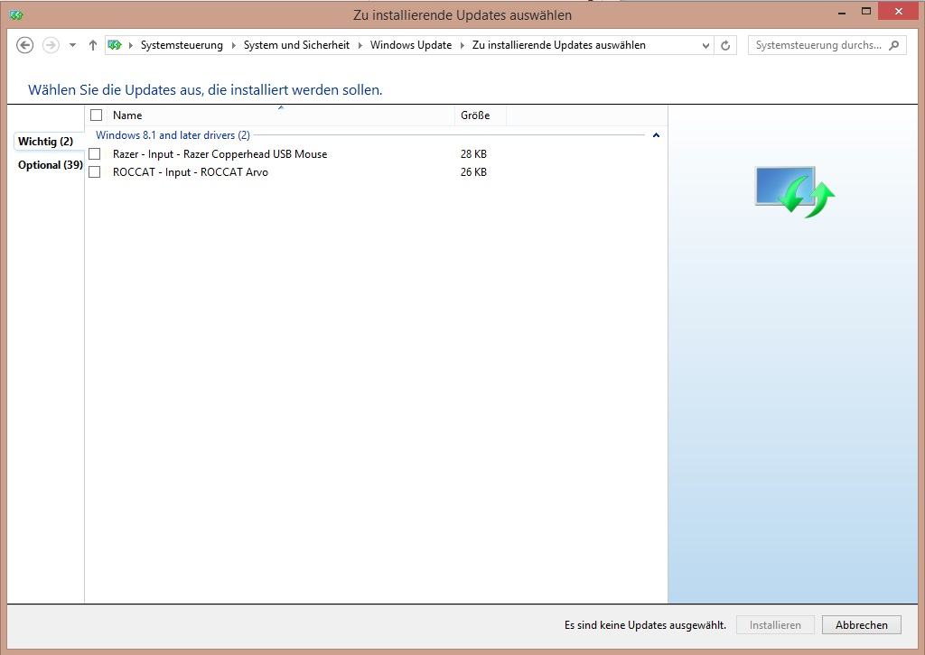Check the ROCCAT Arvo update
925x655 pixels.
coord(94,172)
